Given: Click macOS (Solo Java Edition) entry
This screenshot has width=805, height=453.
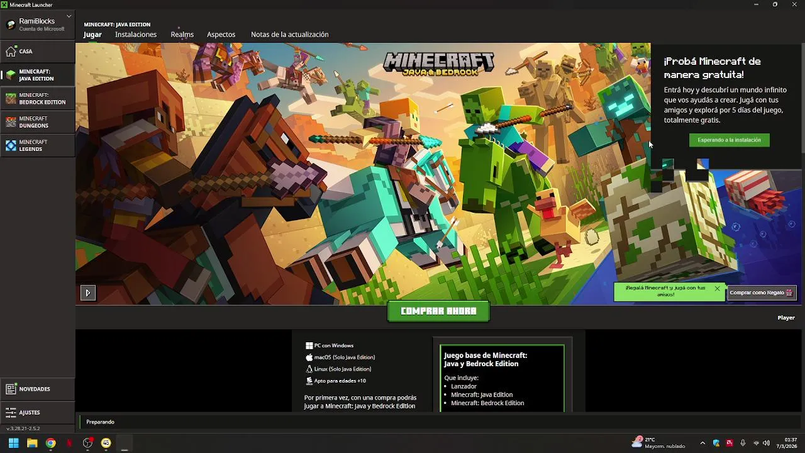Looking at the screenshot, I should (340, 357).
